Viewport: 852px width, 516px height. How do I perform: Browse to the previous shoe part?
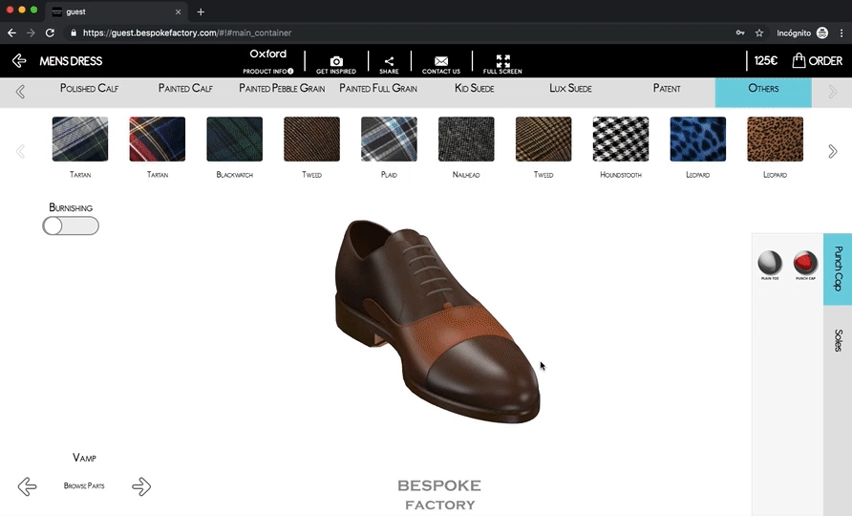(x=27, y=486)
